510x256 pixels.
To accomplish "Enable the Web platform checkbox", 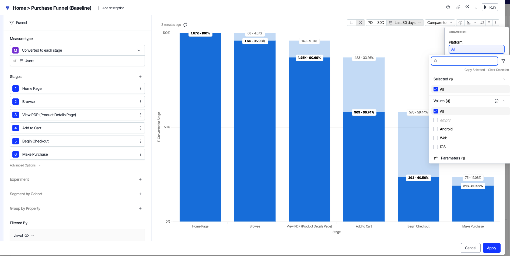I will (x=436, y=138).
